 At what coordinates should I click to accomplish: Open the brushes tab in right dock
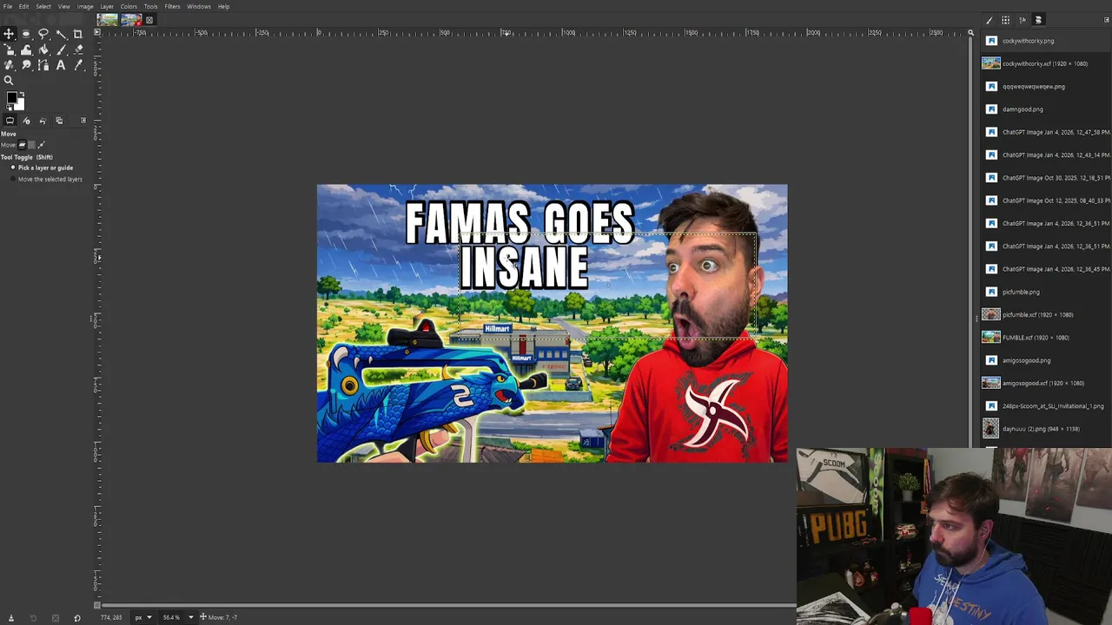[989, 20]
